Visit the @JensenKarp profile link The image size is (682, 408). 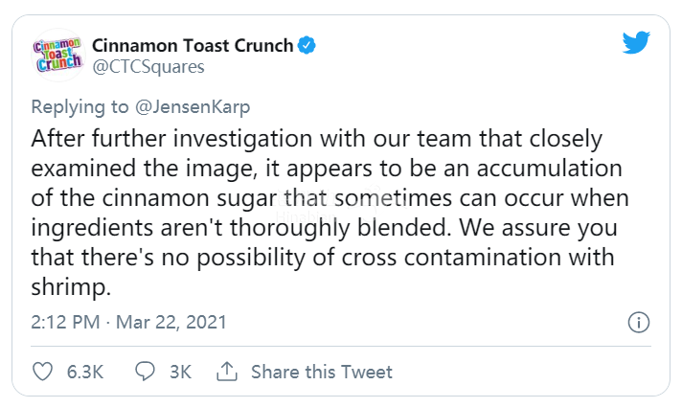(193, 107)
